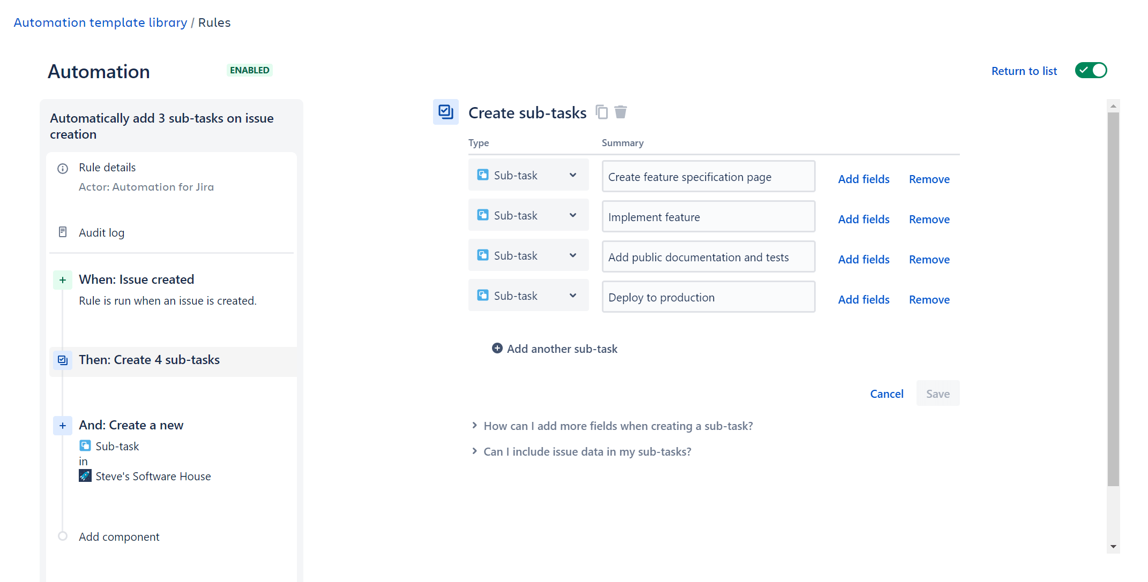Viewport: 1148px width, 582px height.
Task: Click the plus icon beside And: Create a new
Action: (63, 425)
